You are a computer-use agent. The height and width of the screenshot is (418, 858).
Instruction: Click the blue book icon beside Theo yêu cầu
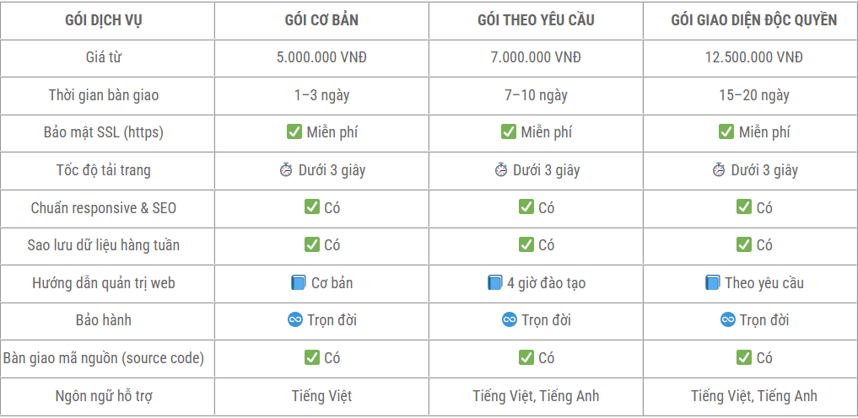(712, 282)
